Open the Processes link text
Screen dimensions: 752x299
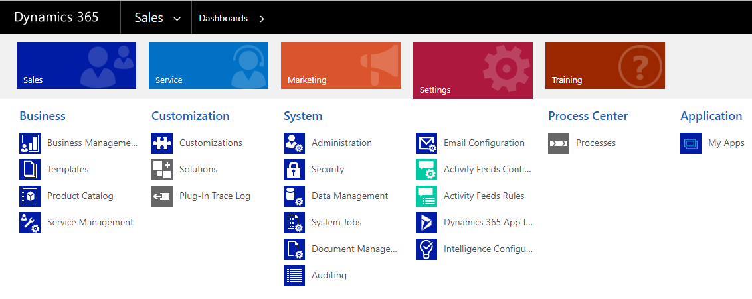(x=596, y=143)
